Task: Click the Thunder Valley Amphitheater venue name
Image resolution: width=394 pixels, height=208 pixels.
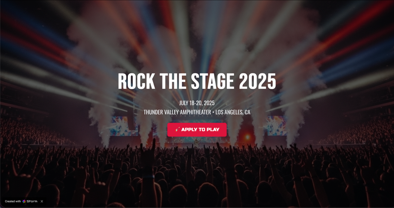Action: point(177,112)
